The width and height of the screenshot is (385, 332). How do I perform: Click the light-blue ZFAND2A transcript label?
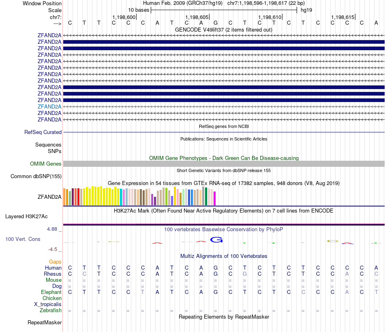(49, 106)
